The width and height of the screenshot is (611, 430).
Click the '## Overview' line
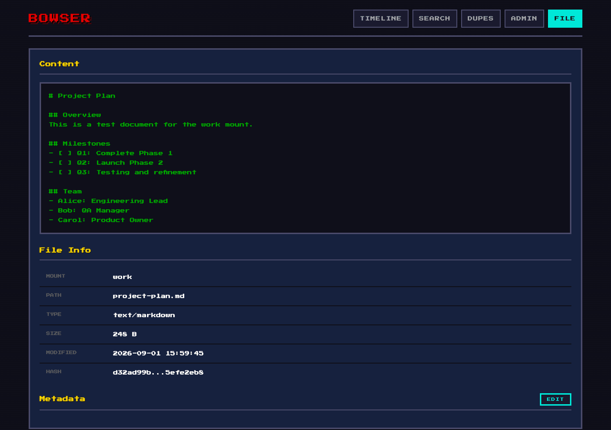(x=75, y=115)
